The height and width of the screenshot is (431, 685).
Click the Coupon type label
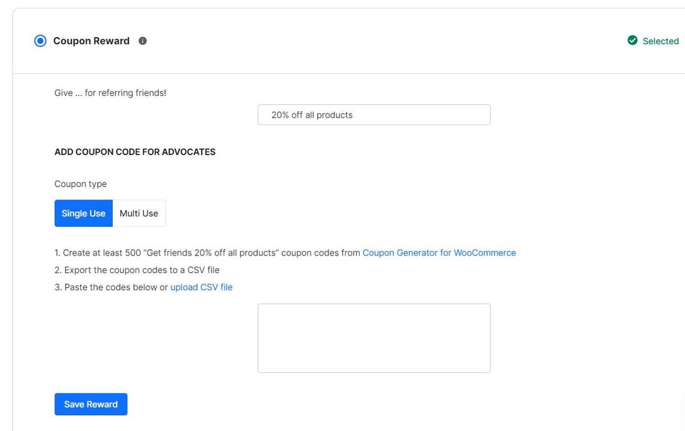coord(80,184)
